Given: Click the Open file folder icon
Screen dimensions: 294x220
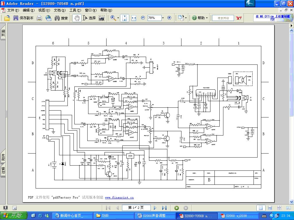Looking at the screenshot, I should tap(7, 18).
